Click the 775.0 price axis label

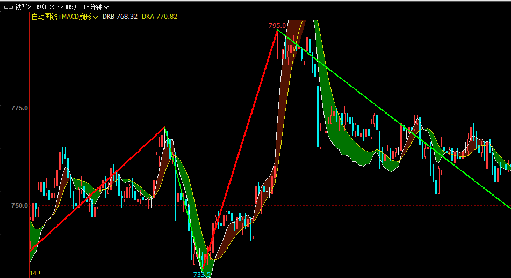[x=20, y=108]
